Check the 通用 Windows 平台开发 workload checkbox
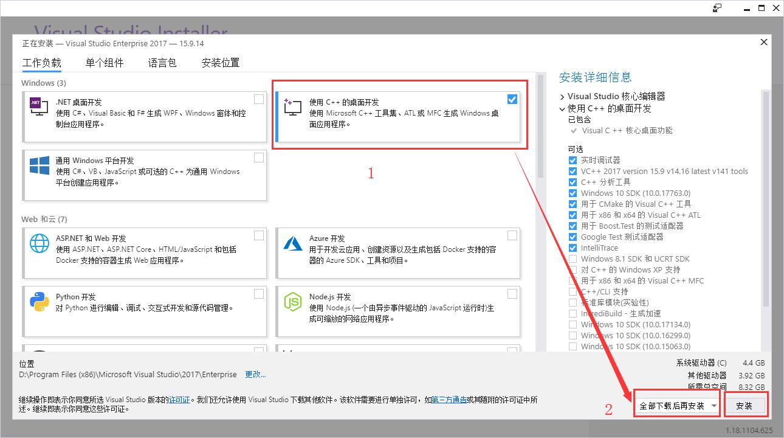 click(x=259, y=158)
